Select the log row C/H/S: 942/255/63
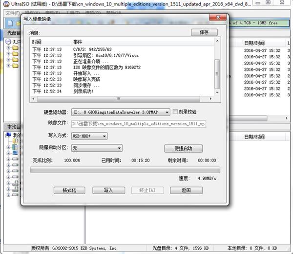The height and width of the screenshot is (254, 293). [123, 49]
